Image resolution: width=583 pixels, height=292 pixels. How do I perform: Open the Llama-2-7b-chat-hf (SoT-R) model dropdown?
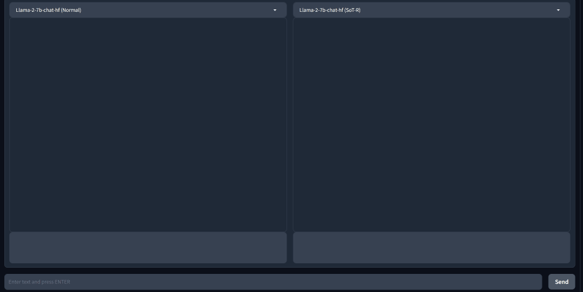(x=431, y=10)
